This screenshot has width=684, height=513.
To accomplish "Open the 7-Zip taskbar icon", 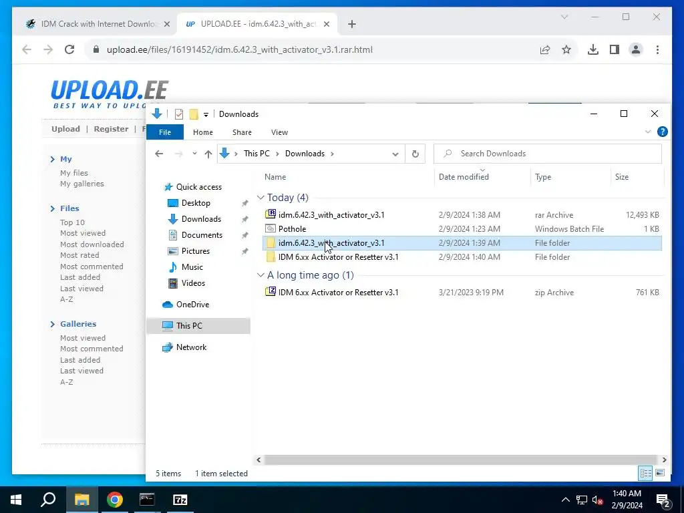I will (x=180, y=500).
